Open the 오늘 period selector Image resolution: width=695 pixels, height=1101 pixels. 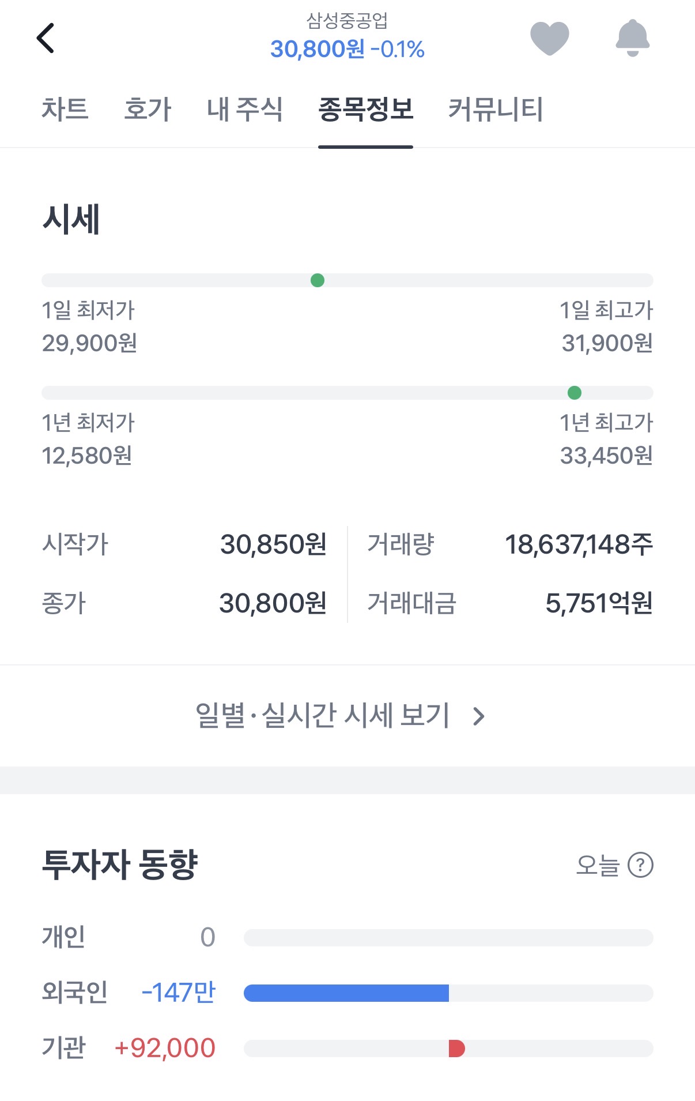pyautogui.click(x=598, y=865)
